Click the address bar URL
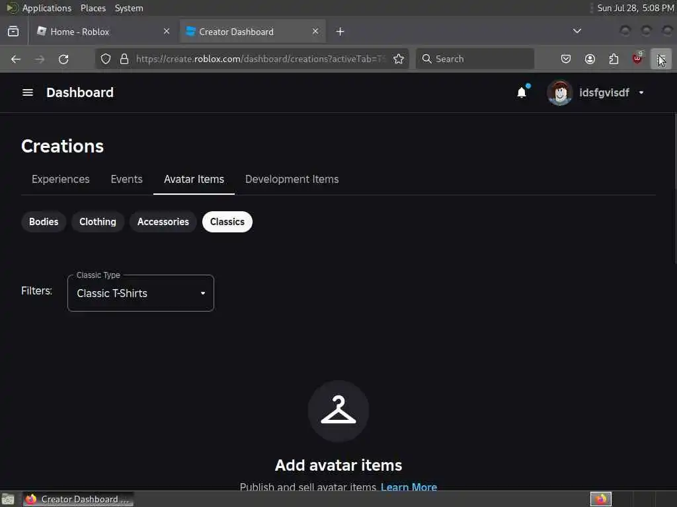Image resolution: width=677 pixels, height=507 pixels. (260, 59)
